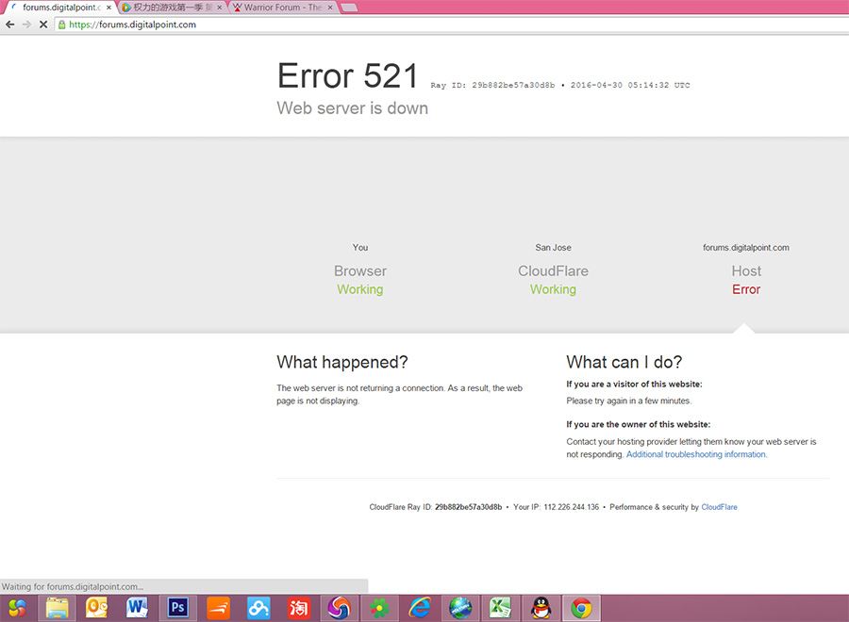Click the Windows Start orb

[x=17, y=609]
